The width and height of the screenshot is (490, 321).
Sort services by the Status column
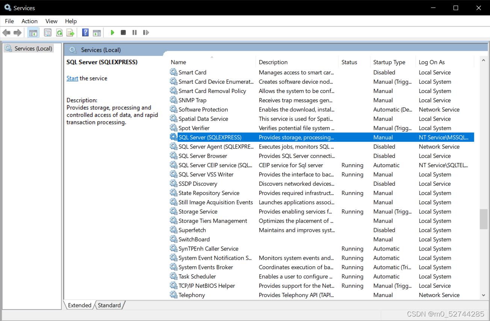point(349,62)
